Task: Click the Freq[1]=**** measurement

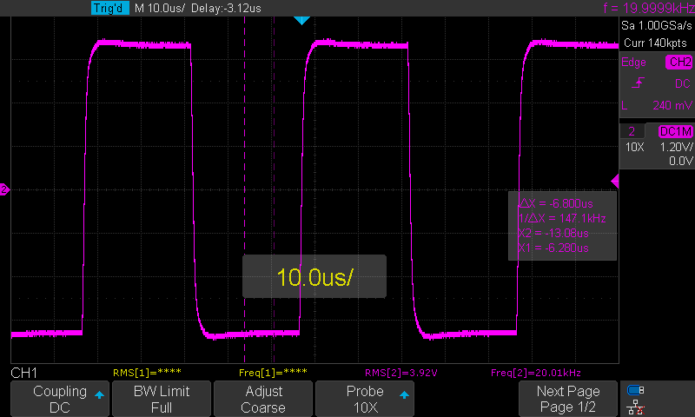Action: pyautogui.click(x=273, y=373)
